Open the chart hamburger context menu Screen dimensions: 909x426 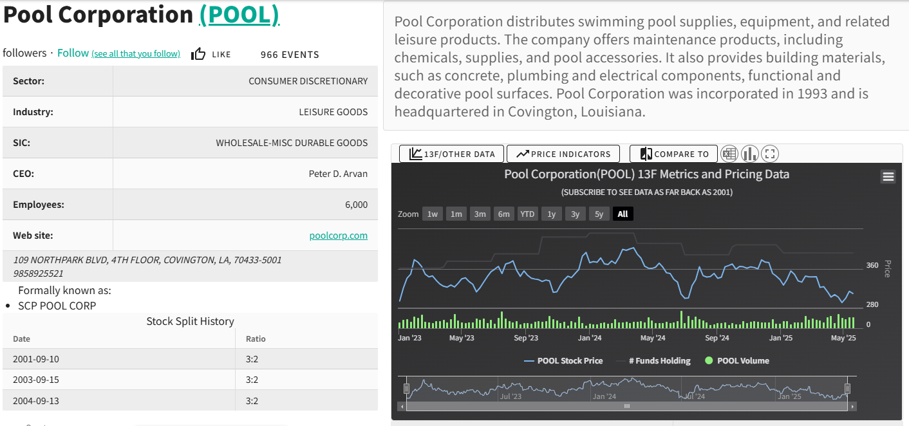click(888, 177)
